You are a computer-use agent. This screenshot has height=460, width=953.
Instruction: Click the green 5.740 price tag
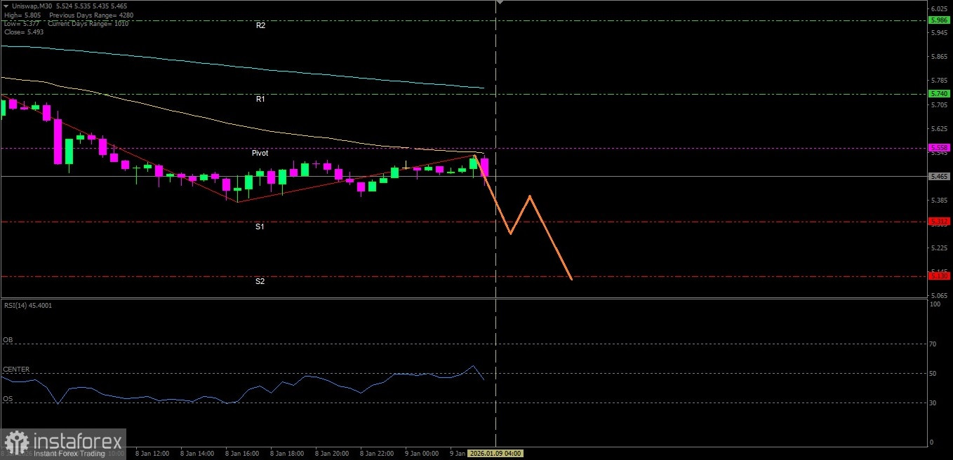pos(939,94)
